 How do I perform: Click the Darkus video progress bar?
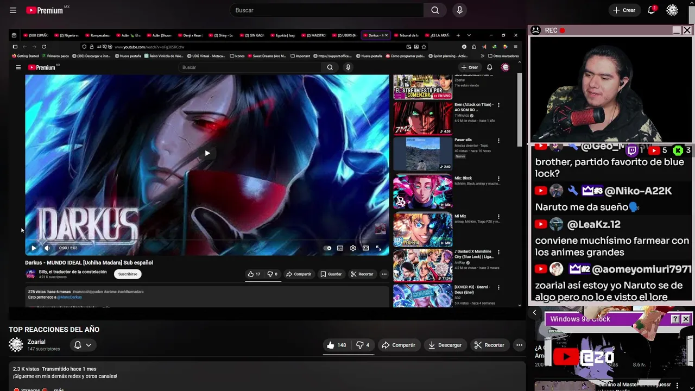pyautogui.click(x=207, y=241)
